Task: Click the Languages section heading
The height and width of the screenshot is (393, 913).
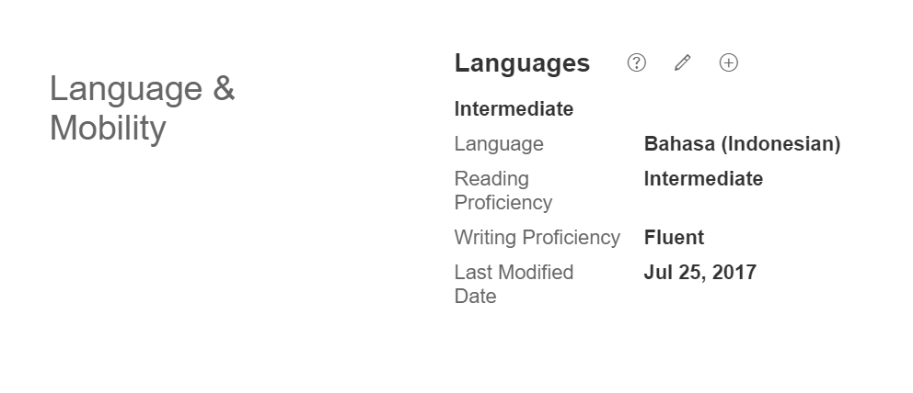Action: coord(522,63)
